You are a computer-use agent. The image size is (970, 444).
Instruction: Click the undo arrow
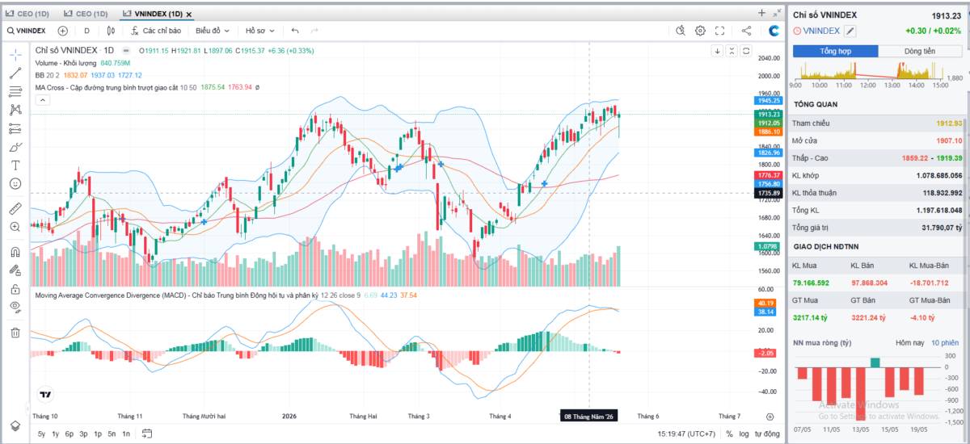295,31
